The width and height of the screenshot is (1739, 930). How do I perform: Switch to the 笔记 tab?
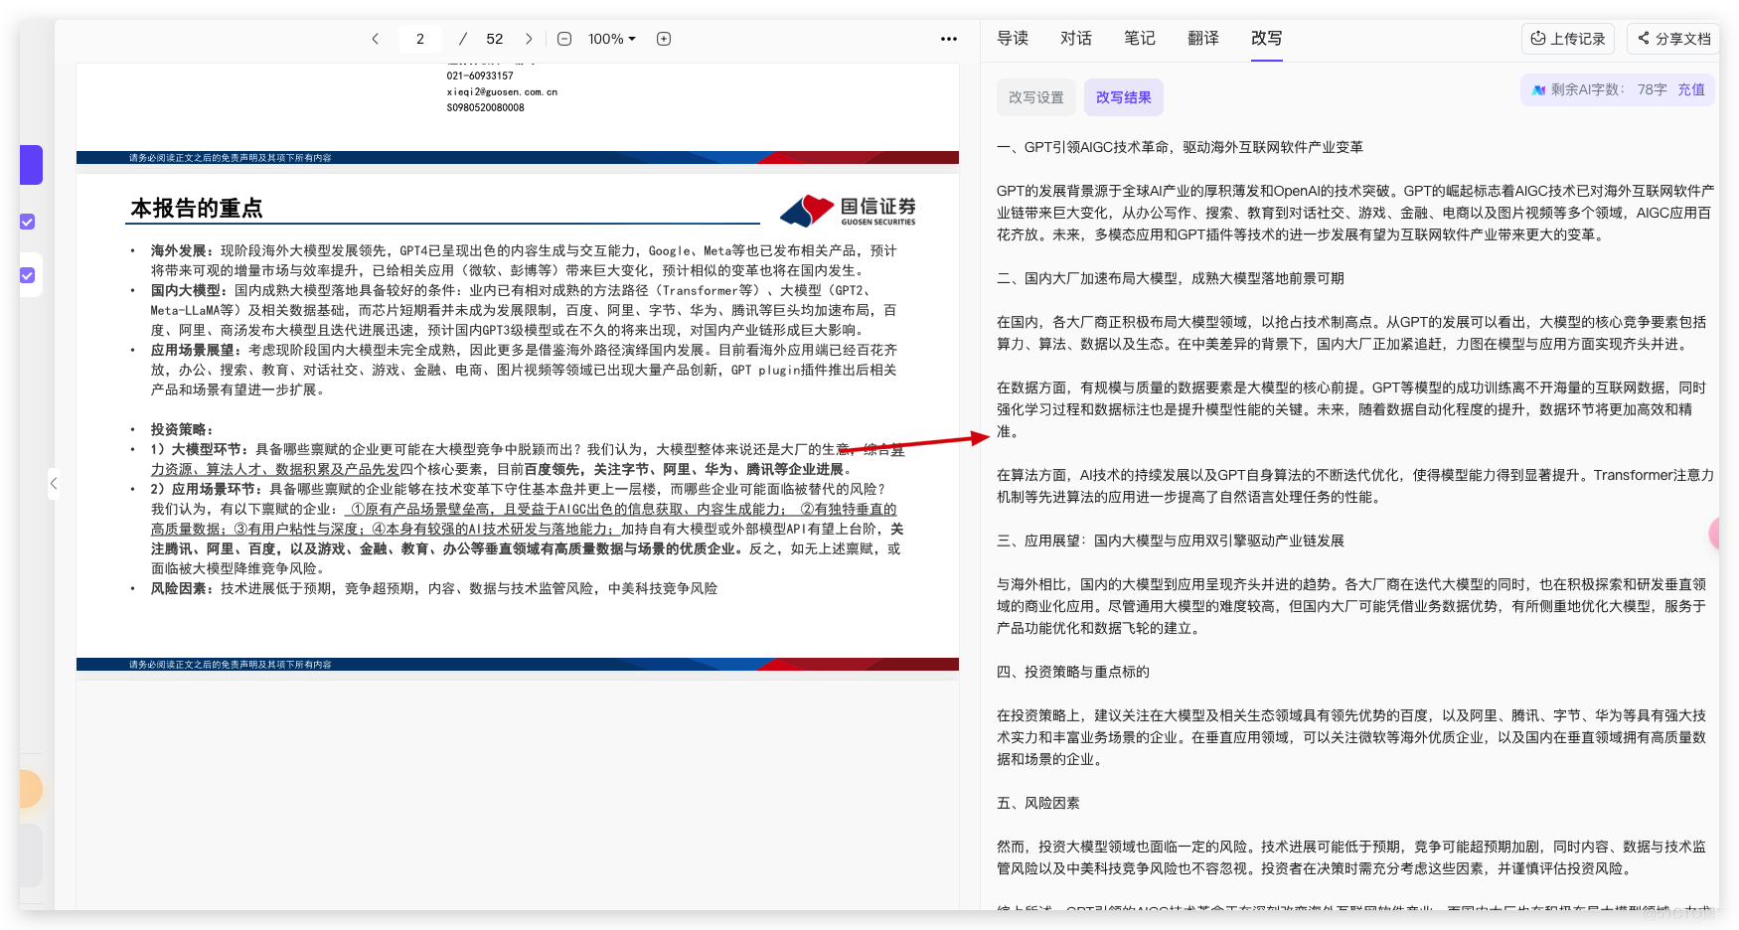coord(1140,38)
